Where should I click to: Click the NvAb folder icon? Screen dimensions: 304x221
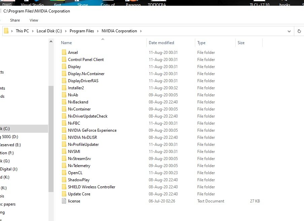click(x=64, y=95)
